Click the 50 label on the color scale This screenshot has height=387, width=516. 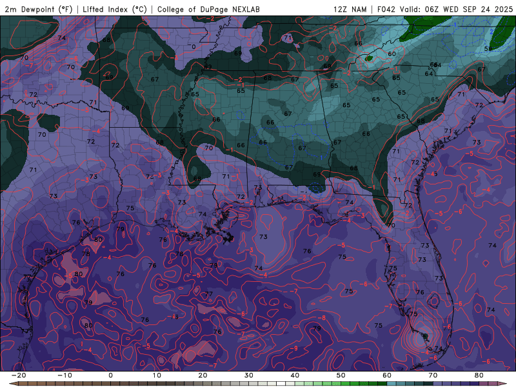tap(341, 375)
